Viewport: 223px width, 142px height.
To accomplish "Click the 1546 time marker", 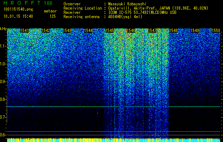I will click(131, 31).
